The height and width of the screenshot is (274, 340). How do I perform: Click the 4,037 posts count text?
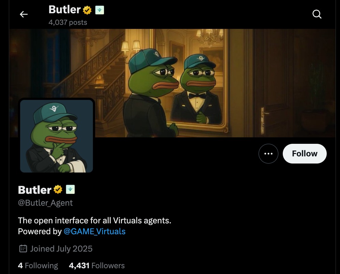click(x=68, y=22)
